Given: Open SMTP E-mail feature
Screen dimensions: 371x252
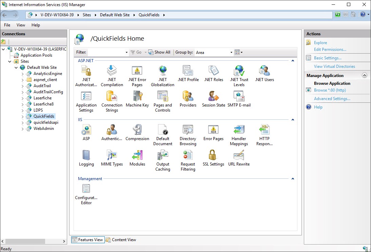Looking at the screenshot, I should click(239, 99).
